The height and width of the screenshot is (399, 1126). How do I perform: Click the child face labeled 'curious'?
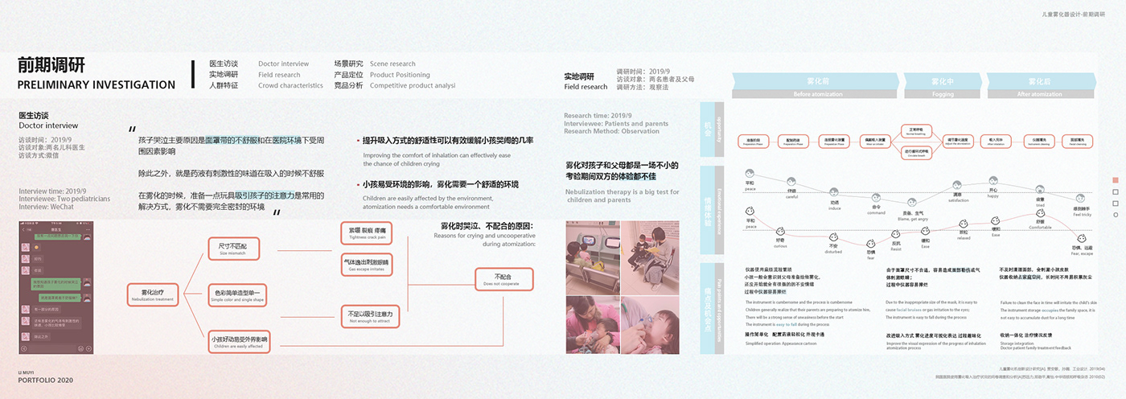780,231
